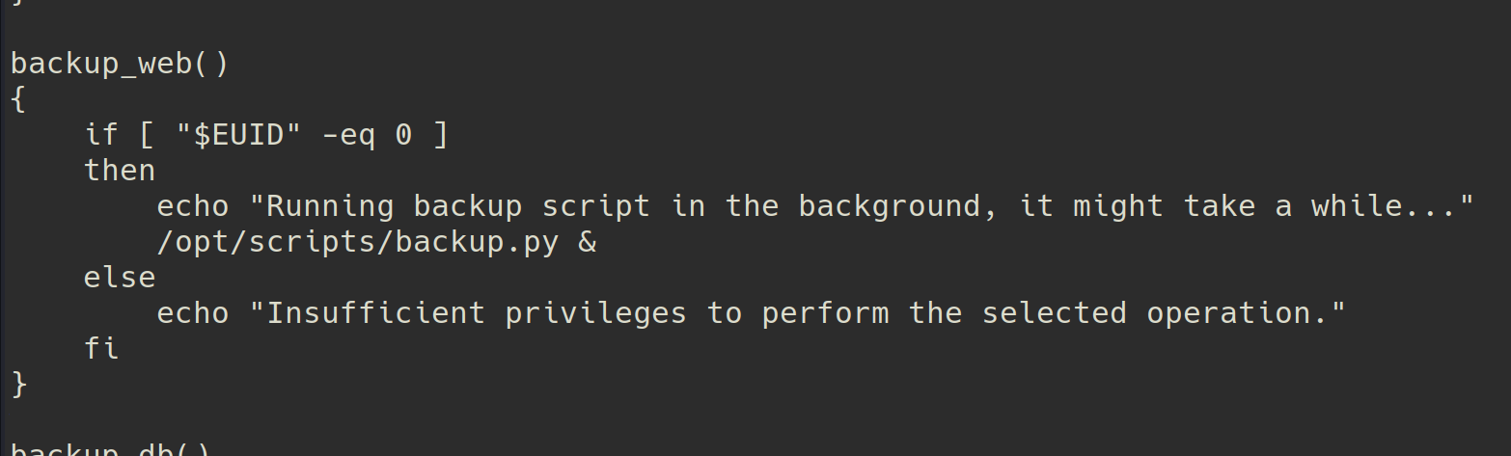Click the backup_web function name

101,64
